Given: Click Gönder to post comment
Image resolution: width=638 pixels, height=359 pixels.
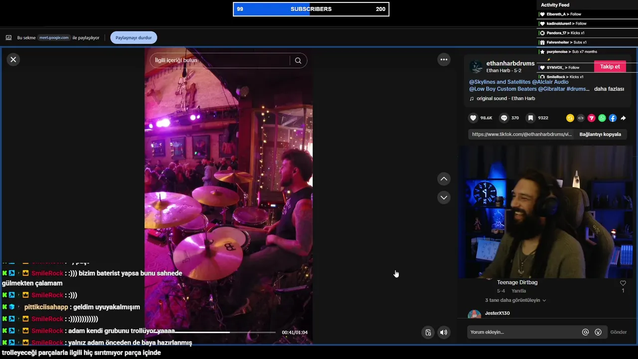Looking at the screenshot, I should (619, 332).
